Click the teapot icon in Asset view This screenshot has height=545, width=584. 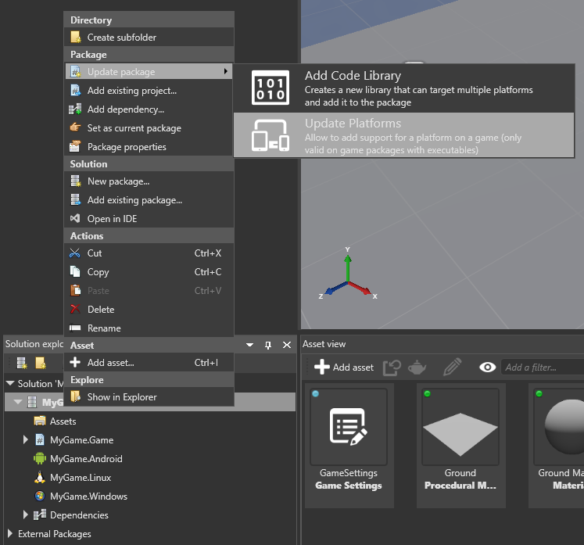(418, 368)
